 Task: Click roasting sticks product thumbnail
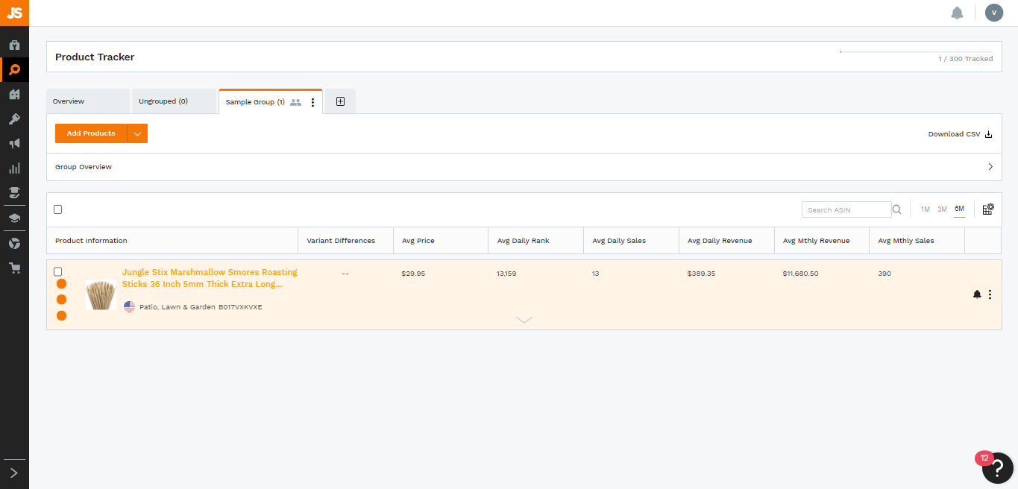[x=101, y=294]
